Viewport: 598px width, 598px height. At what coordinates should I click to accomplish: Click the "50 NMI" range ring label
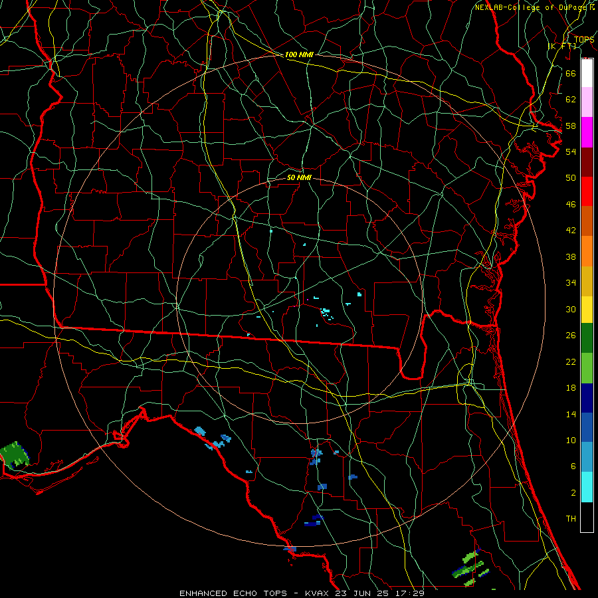coord(299,178)
